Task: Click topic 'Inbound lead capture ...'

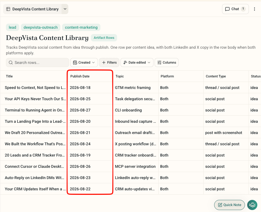Action: tap(135, 121)
